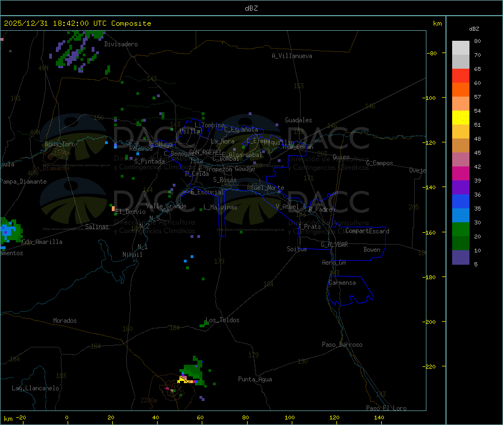The height and width of the screenshot is (425, 503).
Task: Click the 'CompantEscard' label
Action: click(368, 231)
